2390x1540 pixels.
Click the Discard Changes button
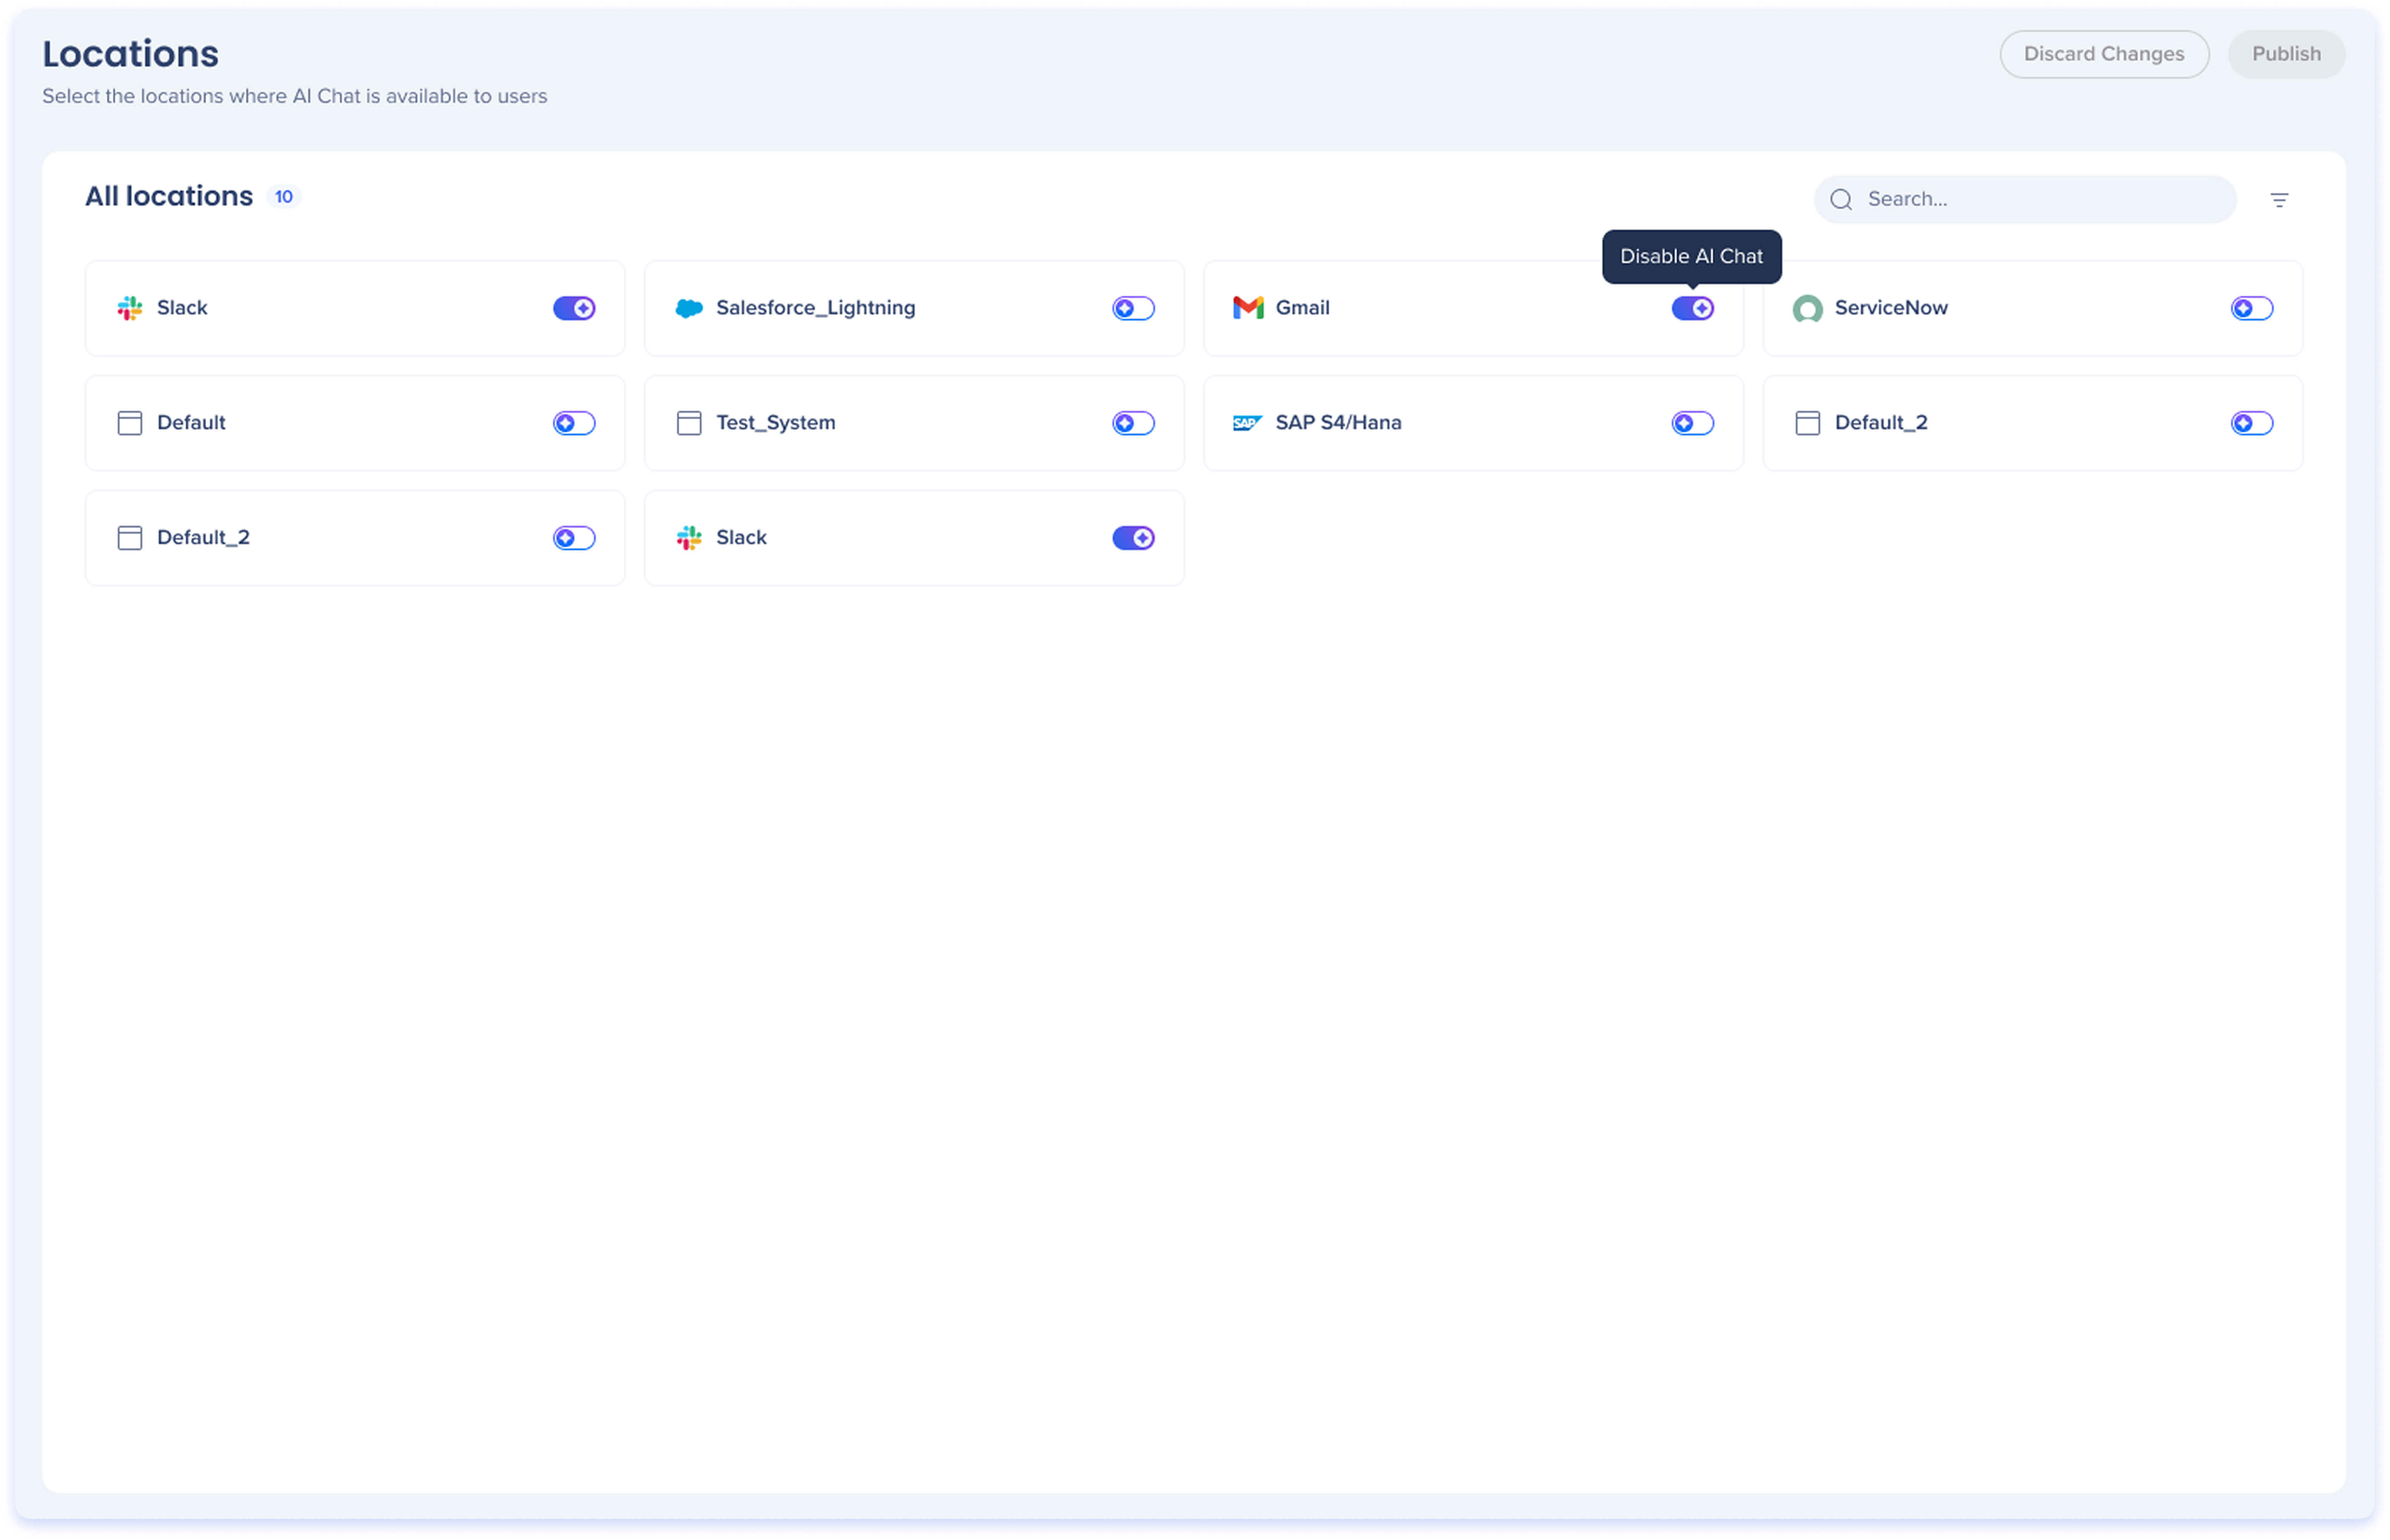pos(2103,54)
